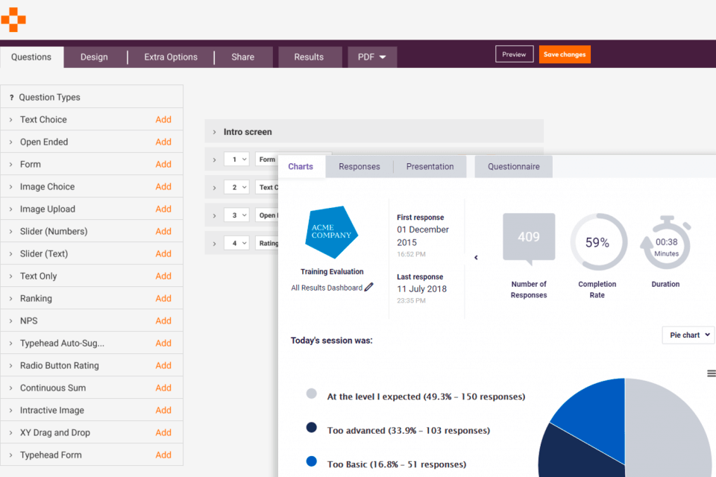The image size is (716, 477).
Task: Add a Radio Button Rating question
Action: point(163,366)
